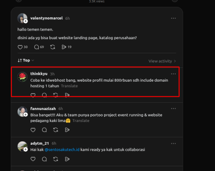Repost thinkkyu's idwebhost comment

(x=55, y=95)
